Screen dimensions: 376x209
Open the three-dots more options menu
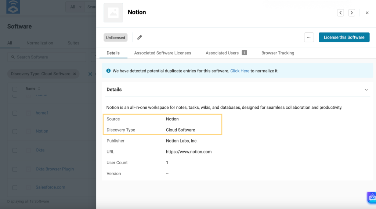(309, 37)
